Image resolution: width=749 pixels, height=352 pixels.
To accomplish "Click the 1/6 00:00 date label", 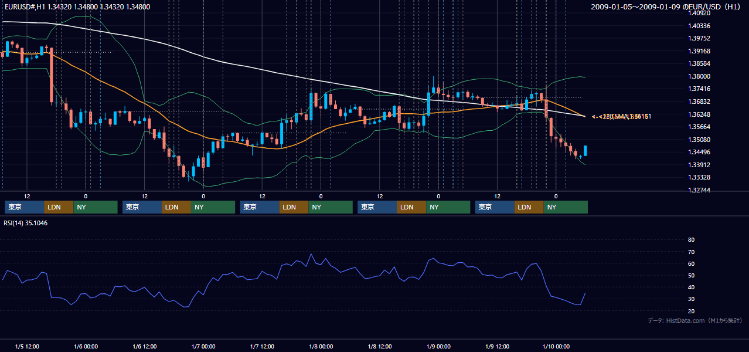I will [x=86, y=346].
